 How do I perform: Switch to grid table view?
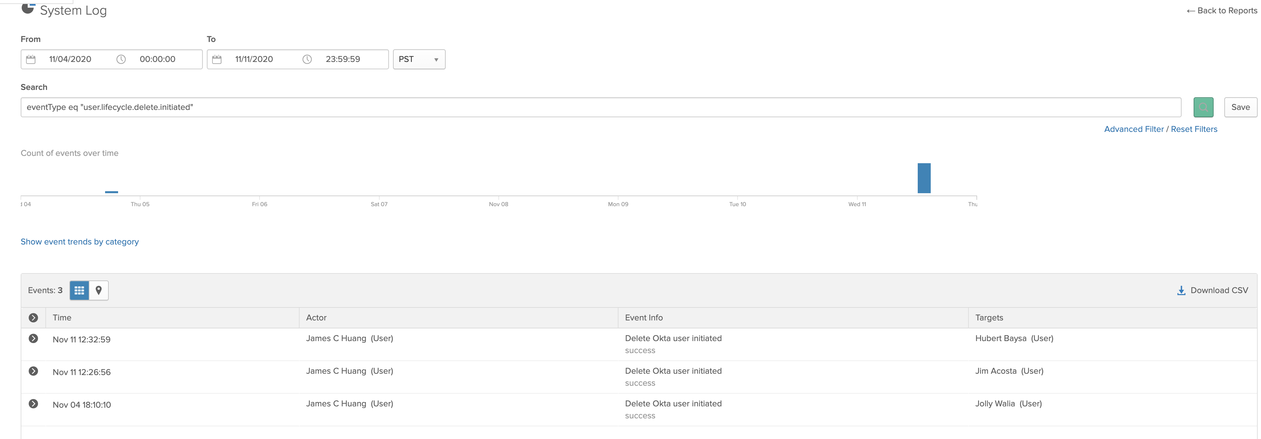79,290
